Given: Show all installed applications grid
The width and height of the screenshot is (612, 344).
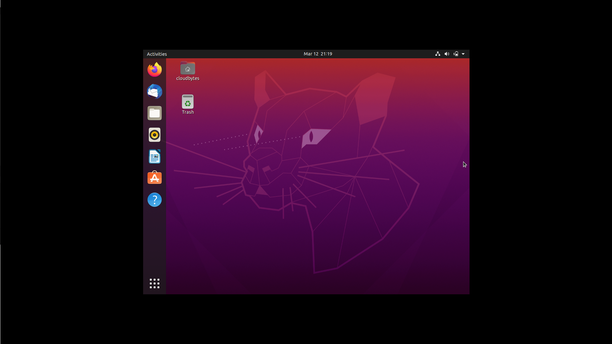Looking at the screenshot, I should tap(154, 283).
